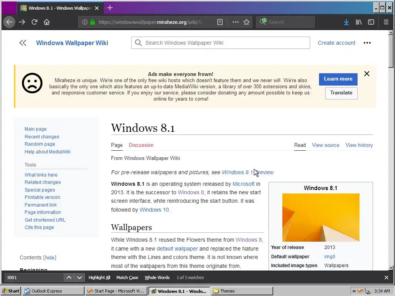Viewport: 395px width, 296px height.
Task: Click the browser Search box
Action: [285, 22]
